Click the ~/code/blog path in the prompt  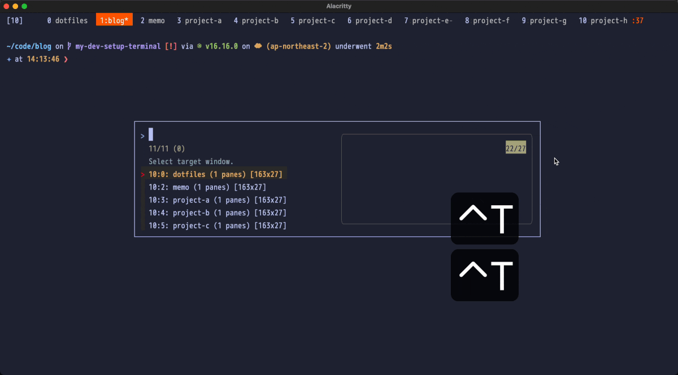tap(28, 46)
